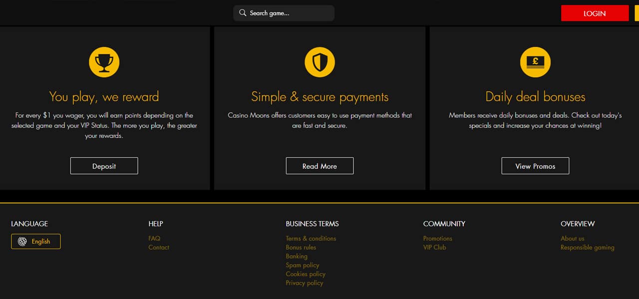
Task: Click the BUSINESS TERMS footer heading
Action: 312,224
